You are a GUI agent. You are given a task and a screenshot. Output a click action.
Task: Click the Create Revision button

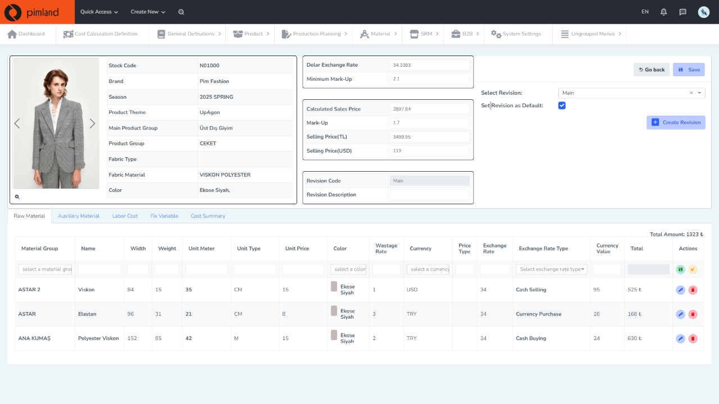(x=676, y=122)
